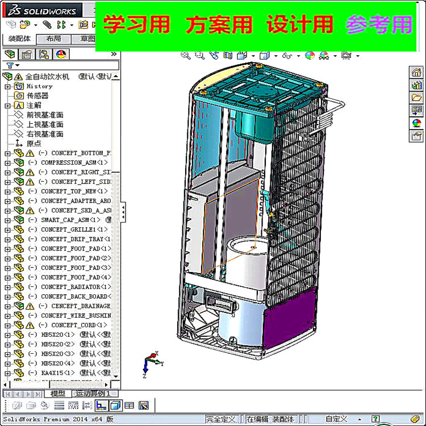Select the 传感器 sensors folder
Viewport: 426px width, 426px height.
tap(37, 95)
